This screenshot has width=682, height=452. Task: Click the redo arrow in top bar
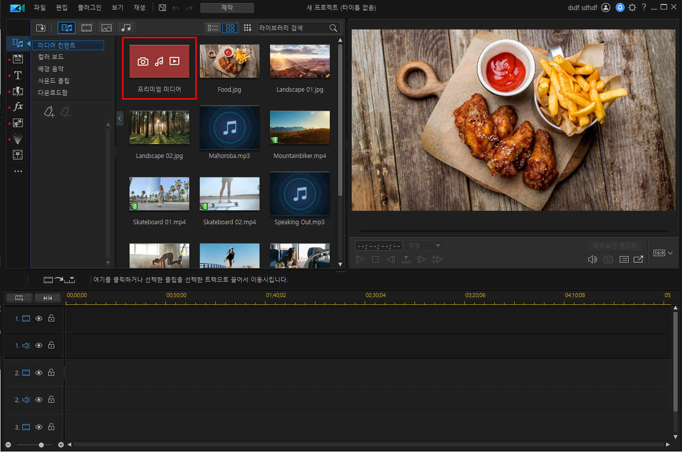point(189,7)
